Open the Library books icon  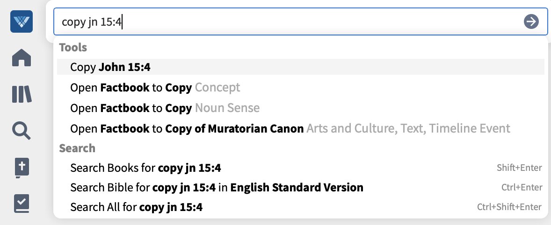pyautogui.click(x=22, y=94)
